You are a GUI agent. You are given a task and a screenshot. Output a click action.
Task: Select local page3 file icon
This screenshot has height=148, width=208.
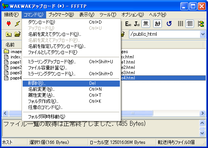point(6,73)
